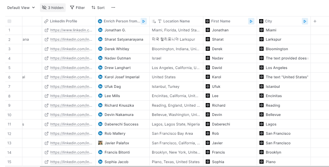The height and width of the screenshot is (167, 329).
Task: Click the City cell reading Reading
Action: point(284,105)
